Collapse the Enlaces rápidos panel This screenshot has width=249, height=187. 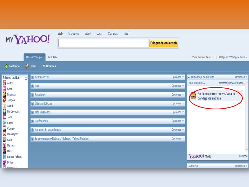[26, 78]
